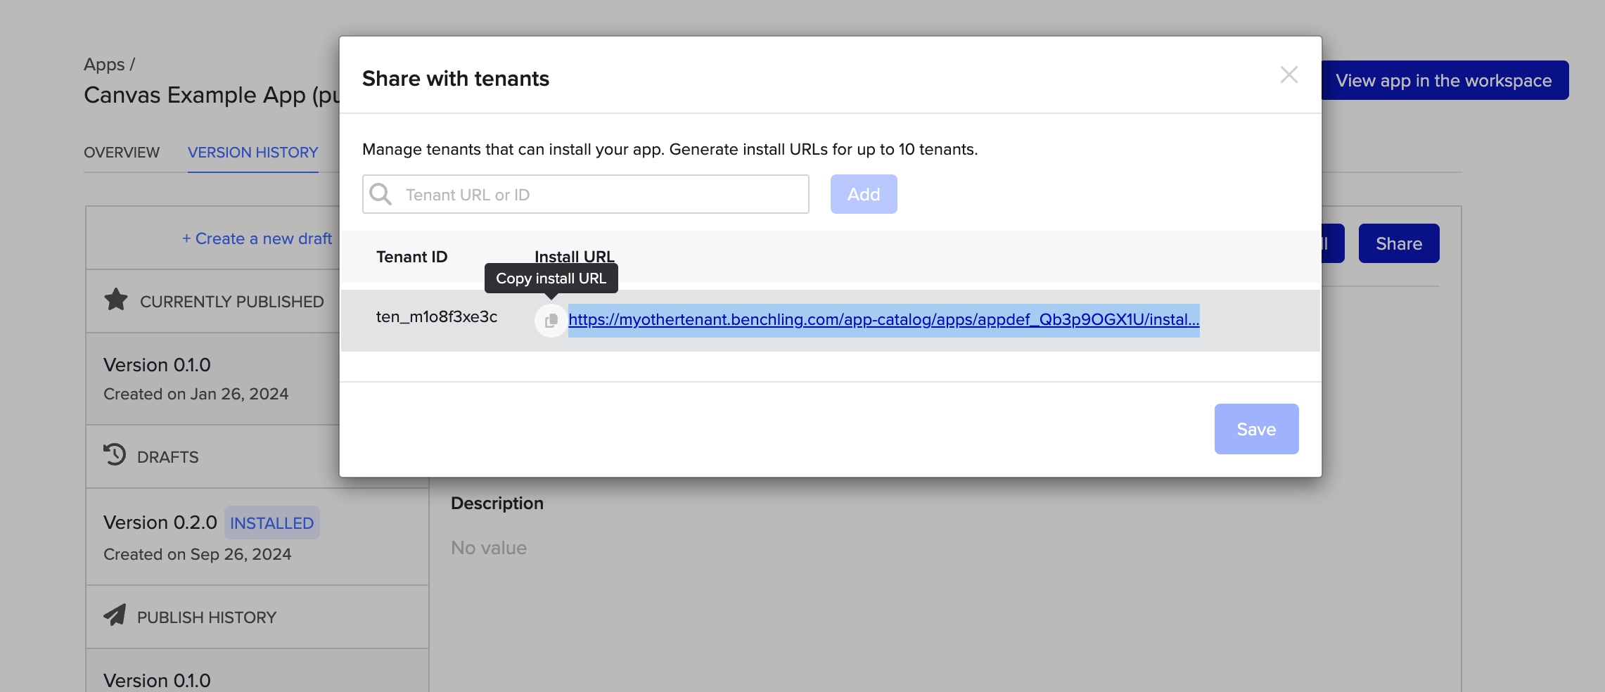
Task: Select published Version 0.1.0 created Jan 26, 2024
Action: point(212,379)
